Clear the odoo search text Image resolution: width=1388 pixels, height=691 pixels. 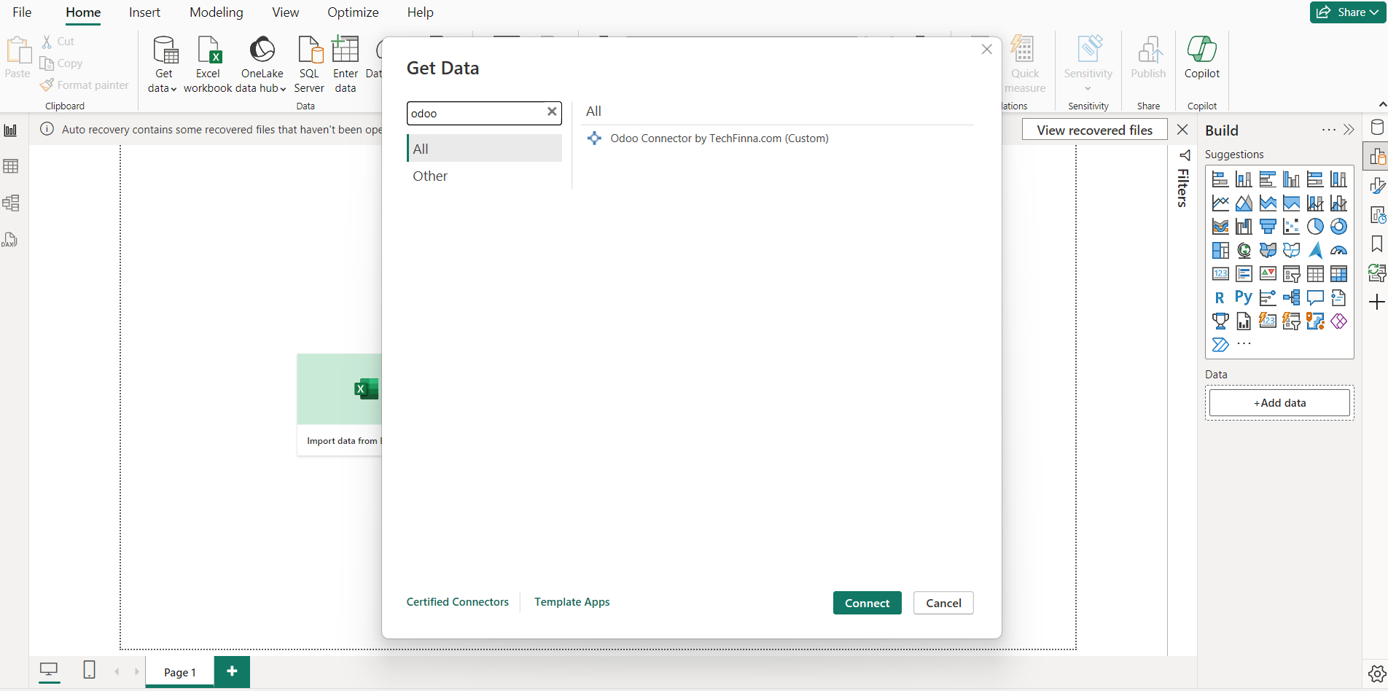coord(552,112)
